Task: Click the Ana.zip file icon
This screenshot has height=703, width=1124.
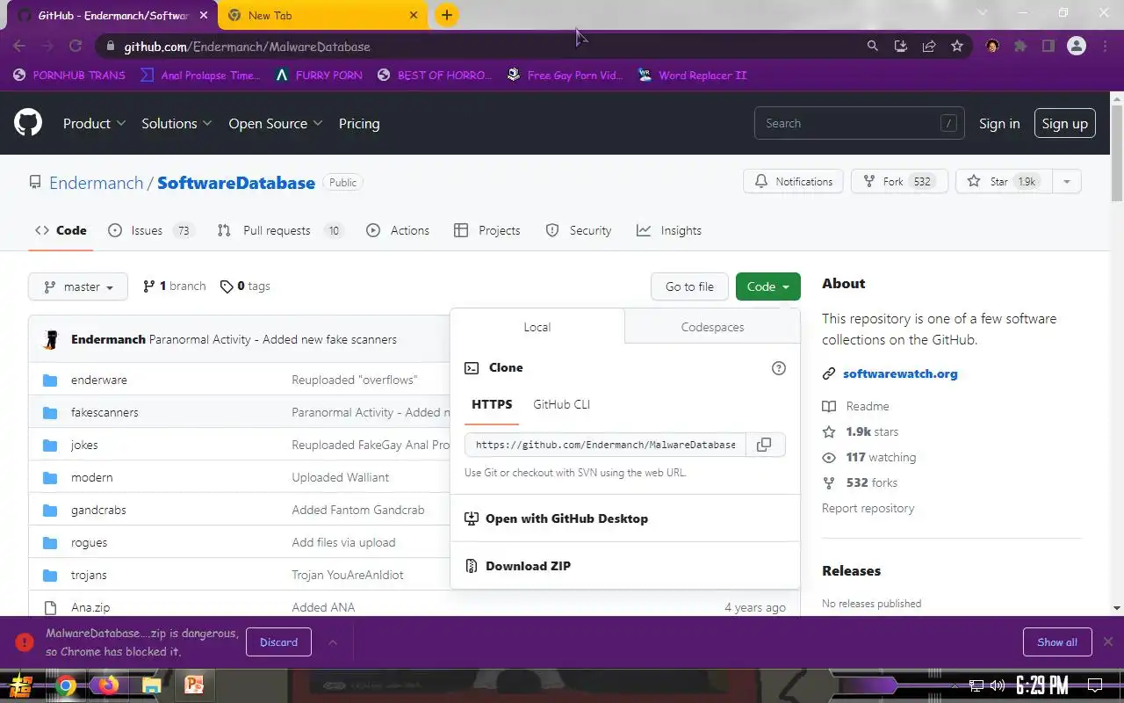Action: [50, 607]
